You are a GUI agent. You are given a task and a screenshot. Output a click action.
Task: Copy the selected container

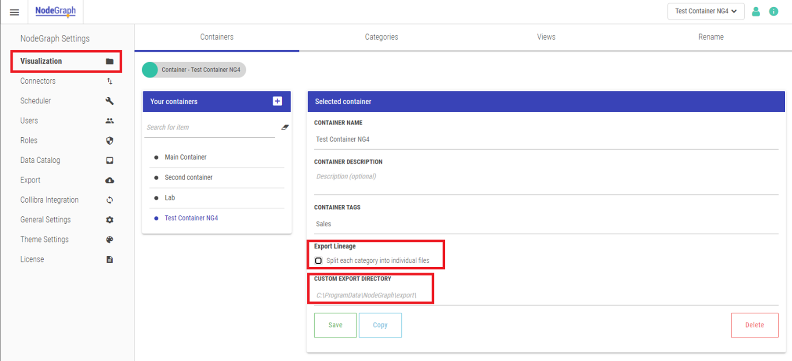click(380, 325)
